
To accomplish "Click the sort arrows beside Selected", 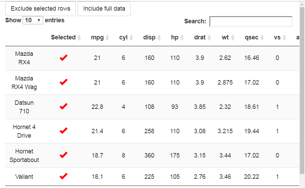I will (x=79, y=38).
